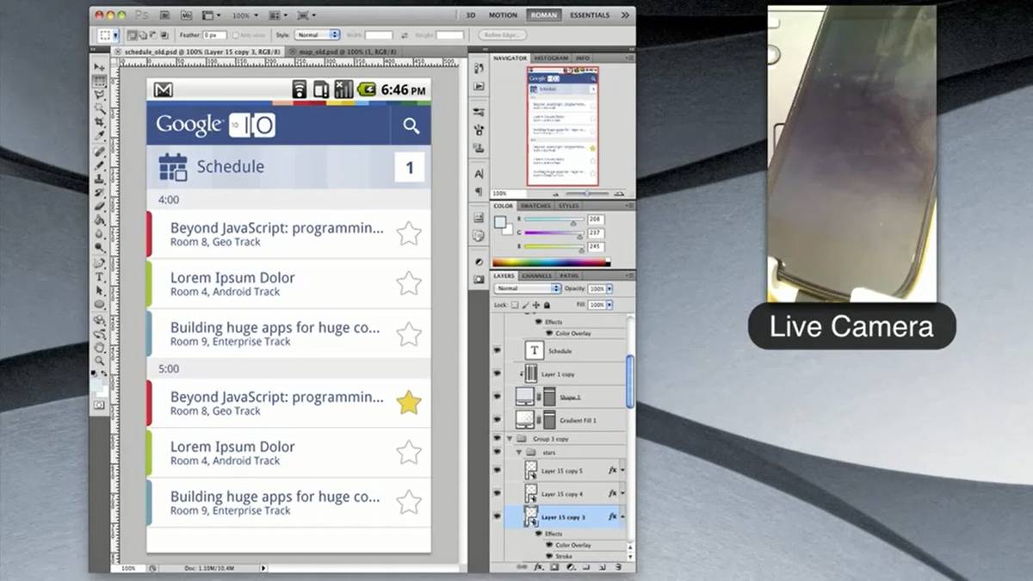
Task: Hide the Gradient Fill 1 layer
Action: [x=498, y=420]
